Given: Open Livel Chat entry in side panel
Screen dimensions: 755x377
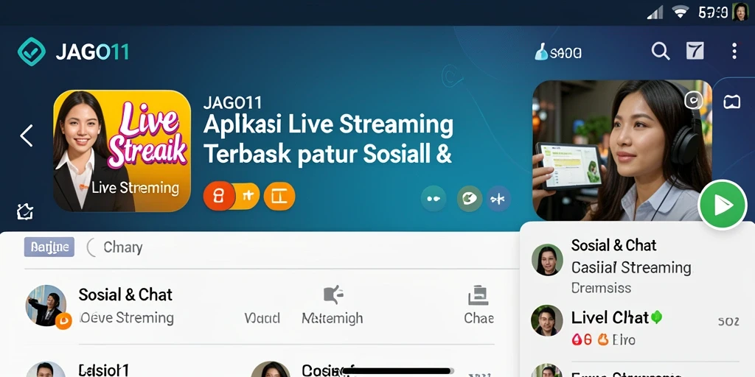Looking at the screenshot, I should pos(636,328).
